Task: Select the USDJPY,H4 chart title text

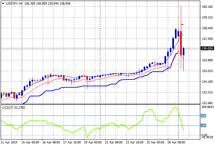Action: pyautogui.click(x=14, y=4)
